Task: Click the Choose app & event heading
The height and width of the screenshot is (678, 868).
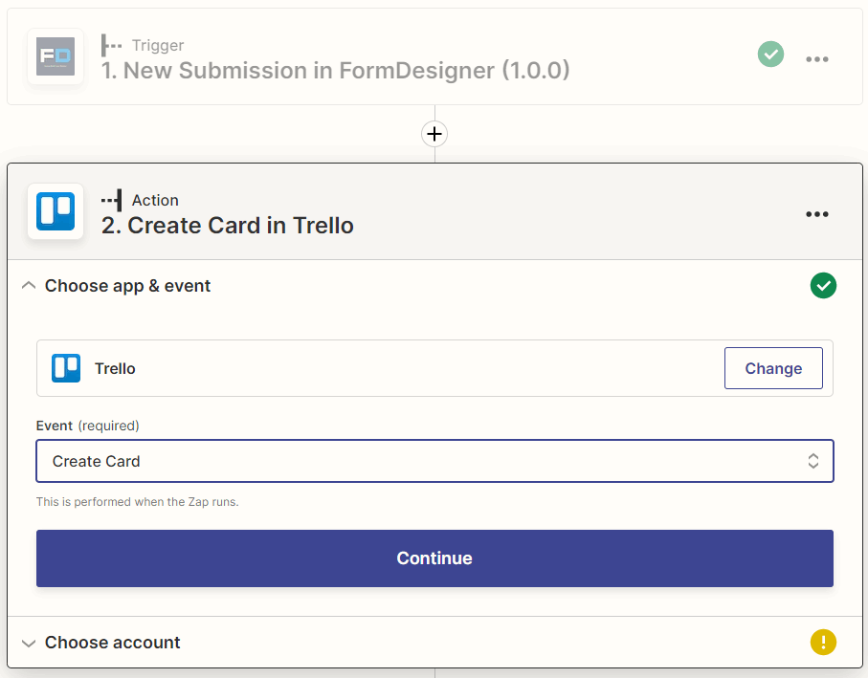Action: 127,285
